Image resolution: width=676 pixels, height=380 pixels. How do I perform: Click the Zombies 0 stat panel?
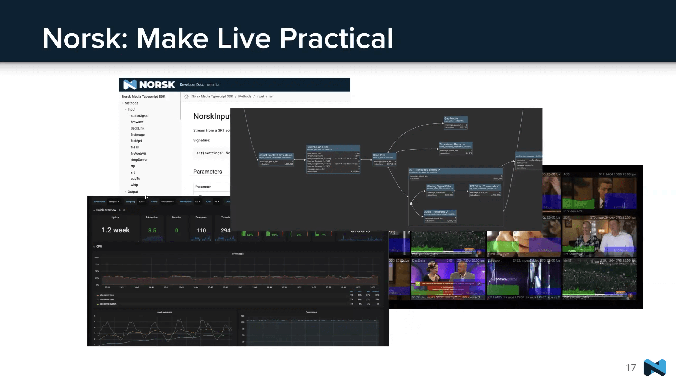177,228
